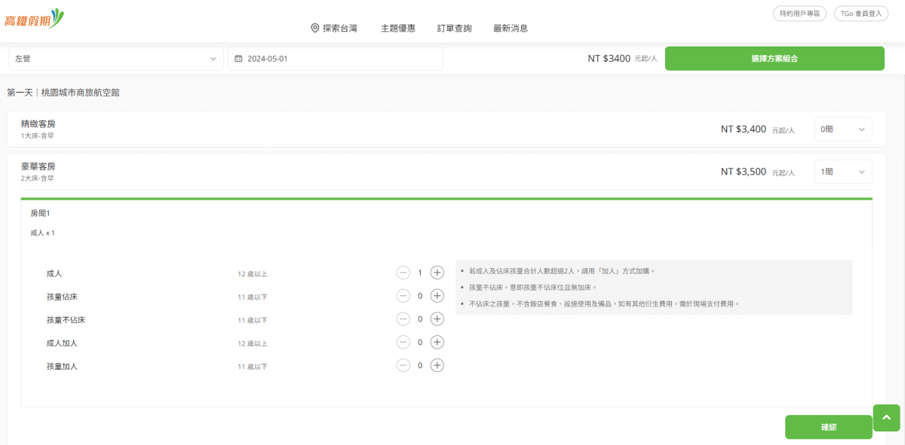Add one 孩童佔床 with plus icon

point(437,296)
